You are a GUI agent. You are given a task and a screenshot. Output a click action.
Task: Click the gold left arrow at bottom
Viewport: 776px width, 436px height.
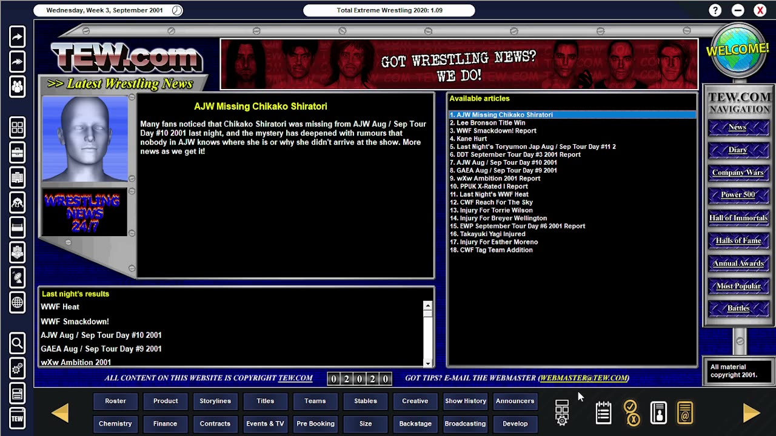click(60, 412)
